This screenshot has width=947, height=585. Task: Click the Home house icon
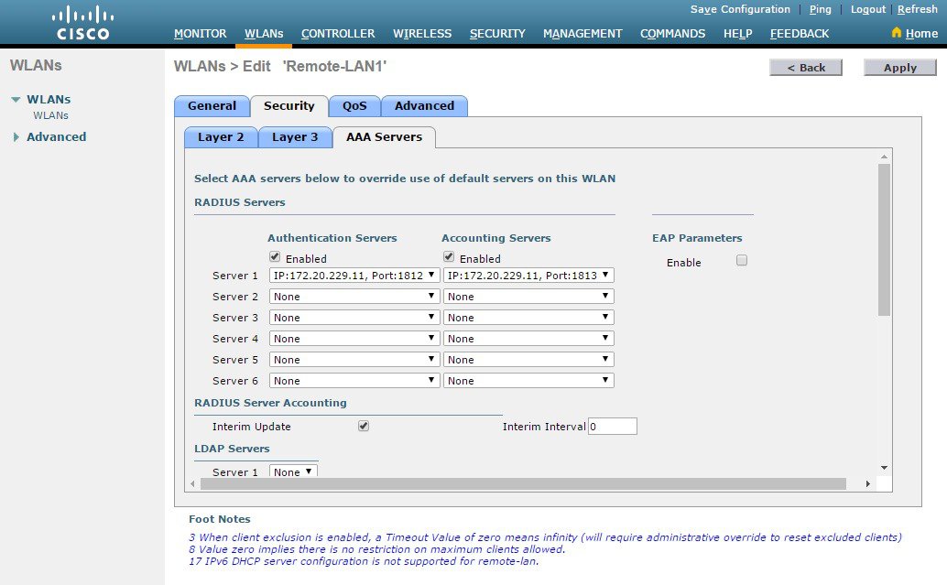[x=897, y=33]
